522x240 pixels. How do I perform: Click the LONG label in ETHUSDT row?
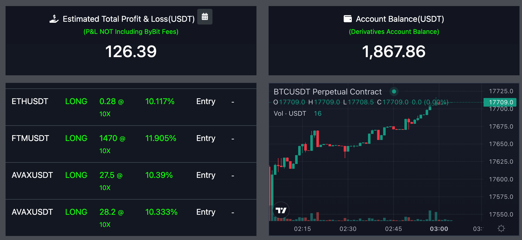[76, 101]
